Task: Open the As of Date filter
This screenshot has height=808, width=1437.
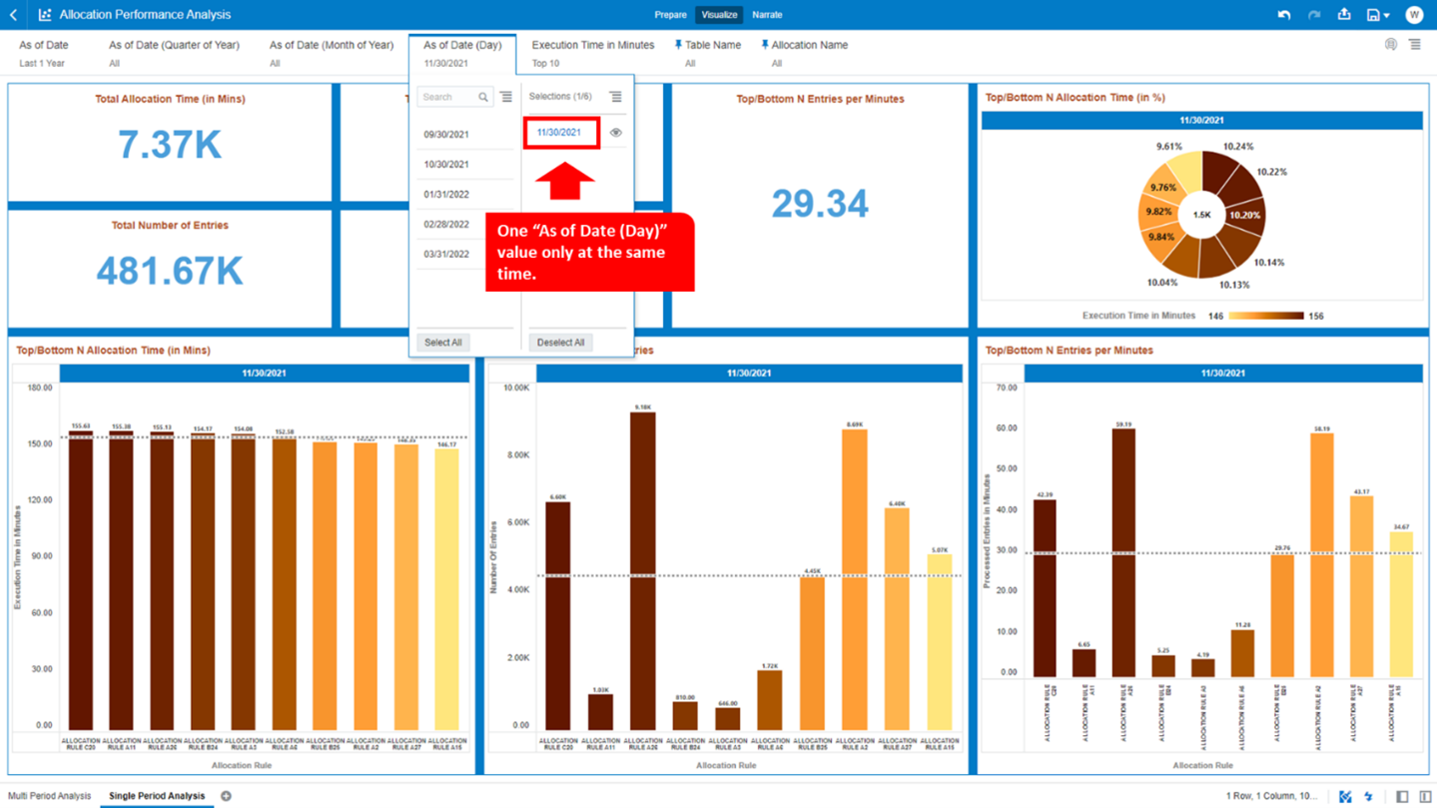Action: [x=44, y=53]
